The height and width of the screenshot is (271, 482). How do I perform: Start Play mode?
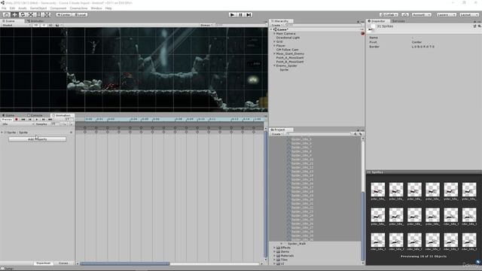pyautogui.click(x=233, y=15)
